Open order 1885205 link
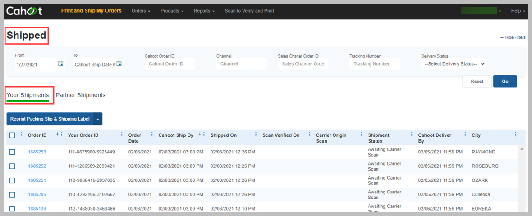This screenshot has width=532, height=216. (x=37, y=195)
